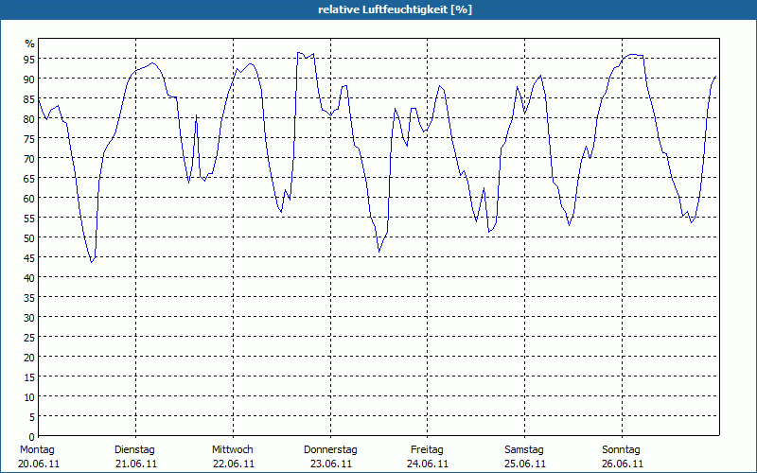Screen dimensions: 757x473
Task: Click the 'Freitag' day label
Action: 427,450
